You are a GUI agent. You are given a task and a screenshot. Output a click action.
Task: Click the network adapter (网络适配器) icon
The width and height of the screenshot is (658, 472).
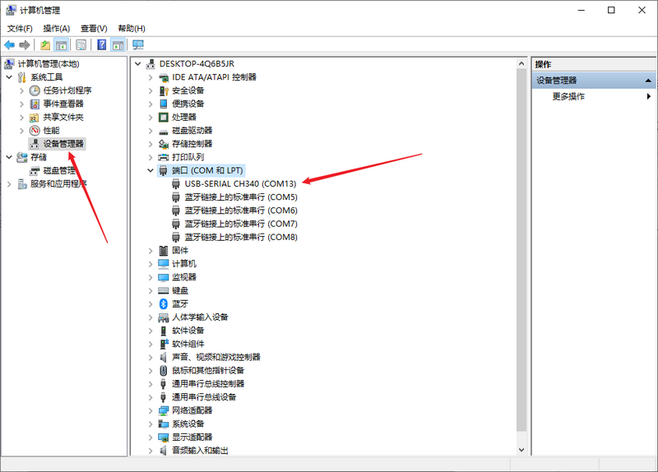pyautogui.click(x=164, y=411)
